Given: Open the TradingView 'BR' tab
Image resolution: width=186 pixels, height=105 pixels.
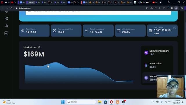Looking at the screenshot, I should [x=7, y=2].
